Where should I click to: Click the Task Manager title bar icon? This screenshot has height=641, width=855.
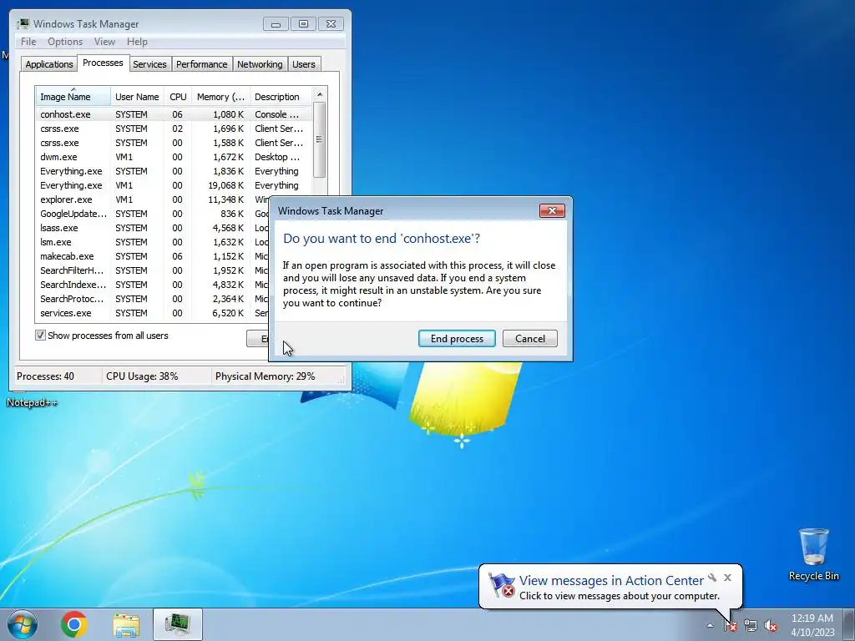point(23,23)
